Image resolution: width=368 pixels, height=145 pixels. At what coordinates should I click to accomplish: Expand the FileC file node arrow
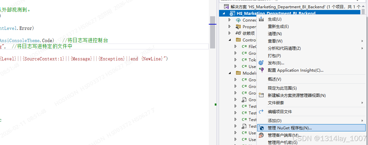click(x=236, y=46)
